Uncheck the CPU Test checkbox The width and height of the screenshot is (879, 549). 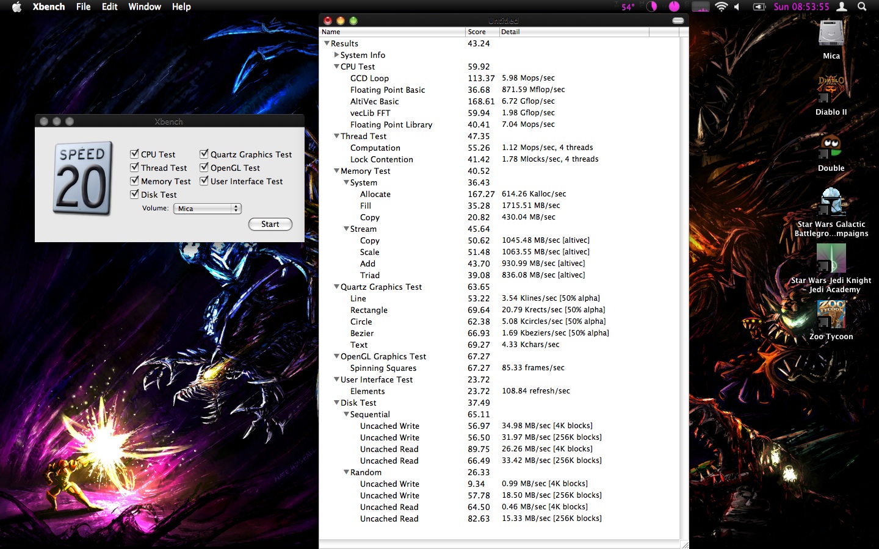134,154
